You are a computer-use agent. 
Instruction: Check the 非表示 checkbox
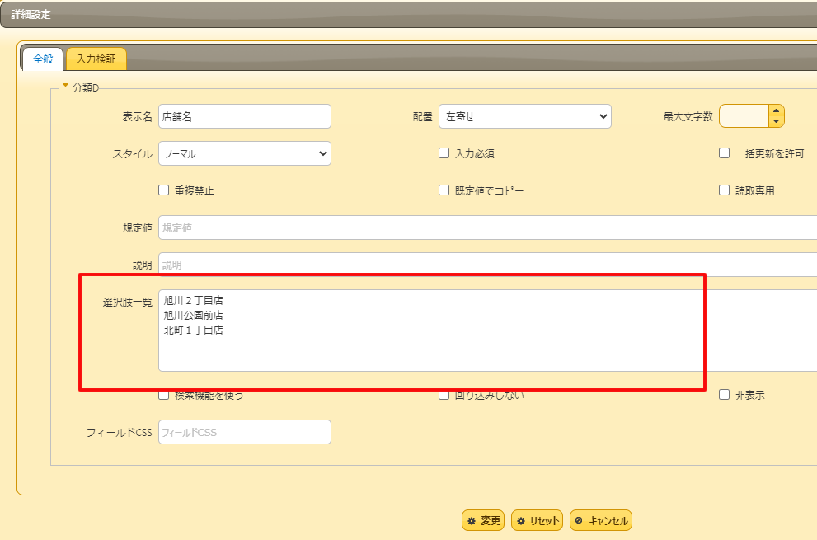coord(722,395)
